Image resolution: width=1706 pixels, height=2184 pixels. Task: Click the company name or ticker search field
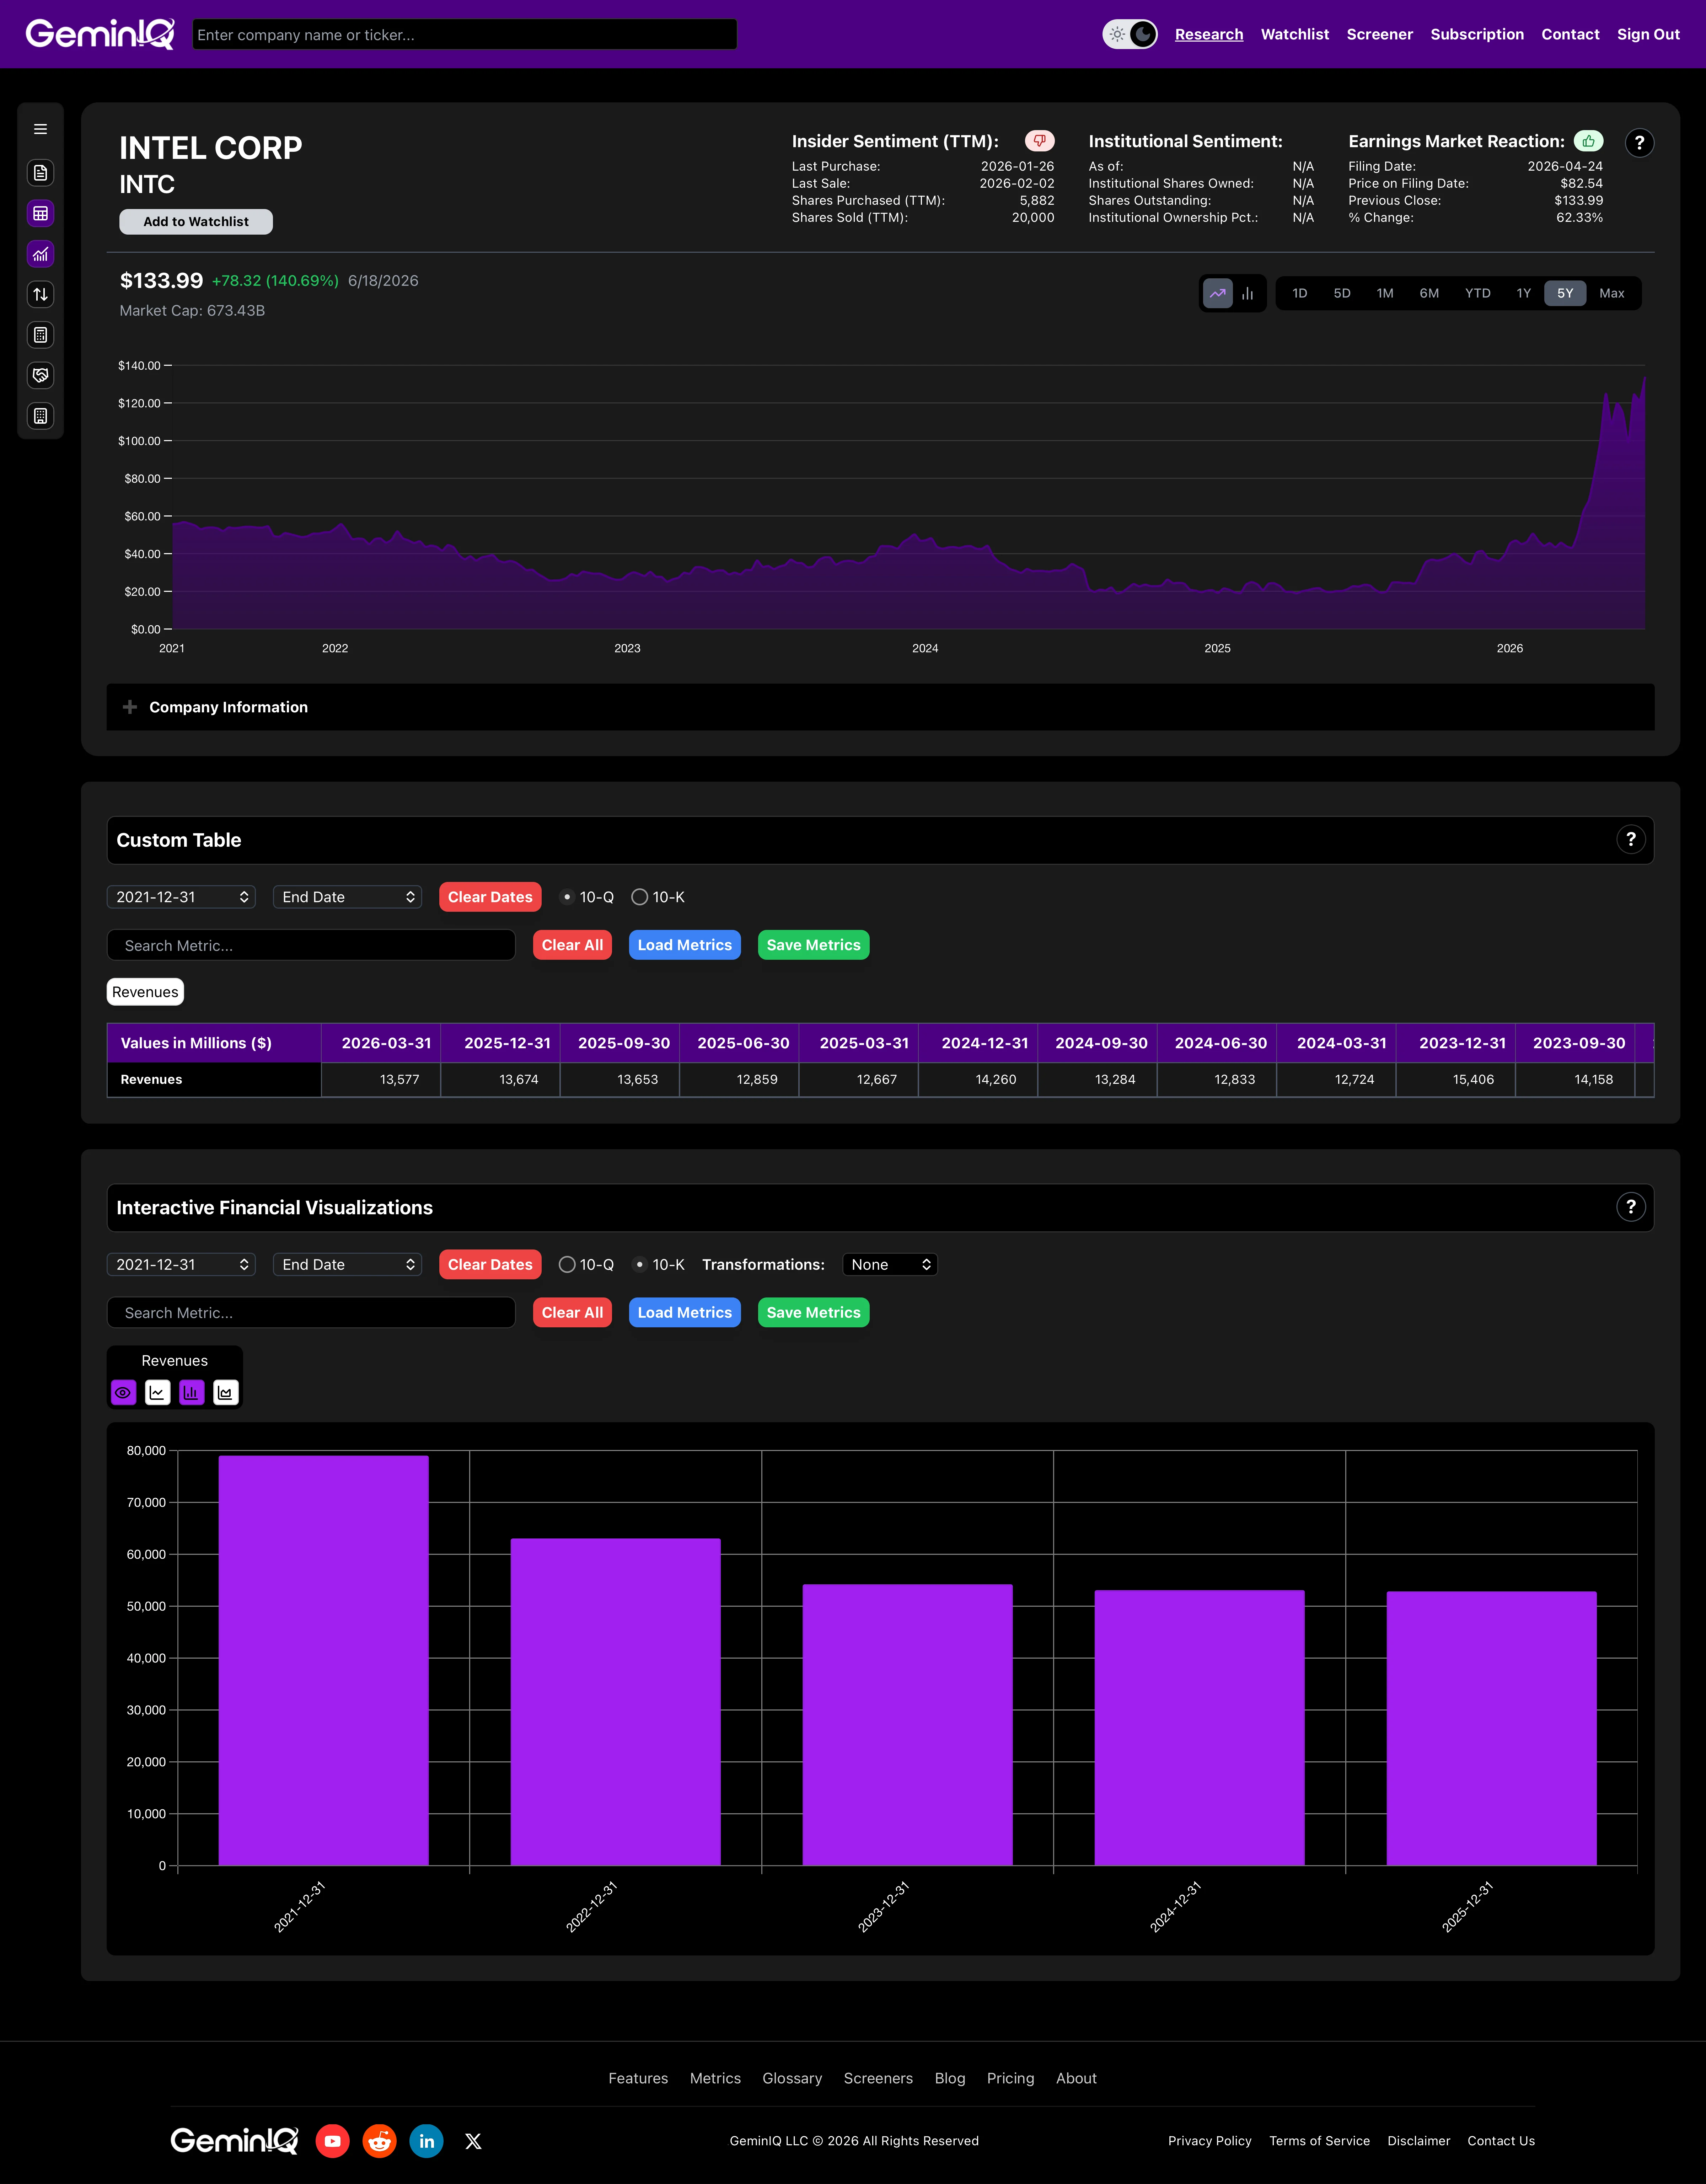tap(464, 34)
